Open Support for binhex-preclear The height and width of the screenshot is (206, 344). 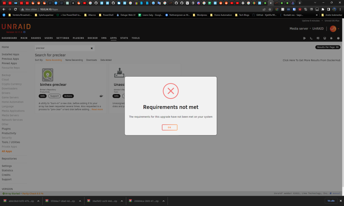click(54, 96)
